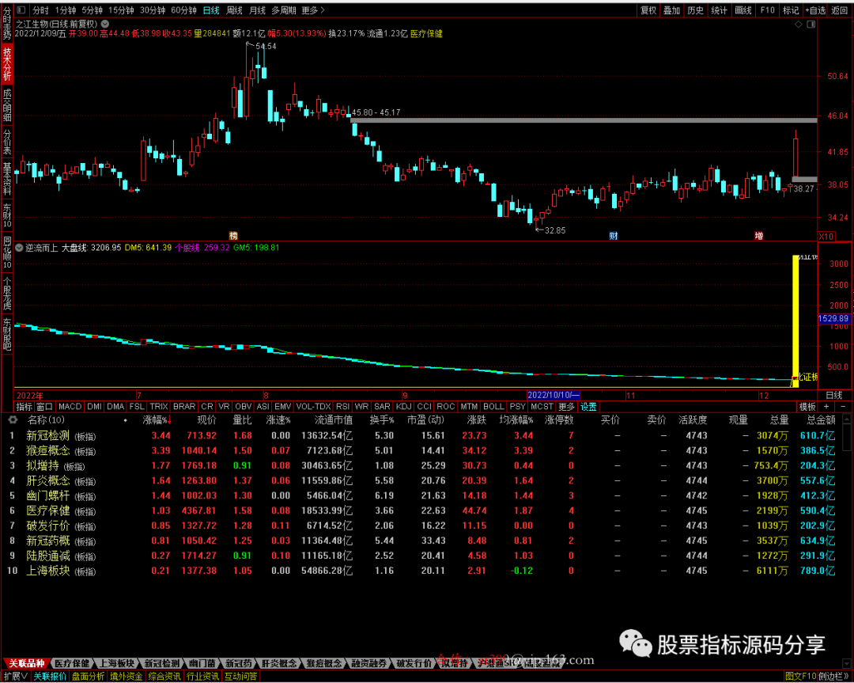Select the 日线 daily period
This screenshot has height=683, width=854.
pos(211,10)
